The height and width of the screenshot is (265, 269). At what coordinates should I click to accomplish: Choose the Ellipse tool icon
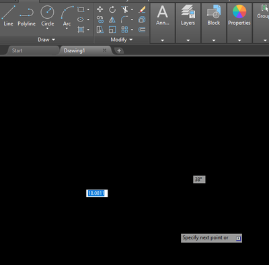[81, 20]
